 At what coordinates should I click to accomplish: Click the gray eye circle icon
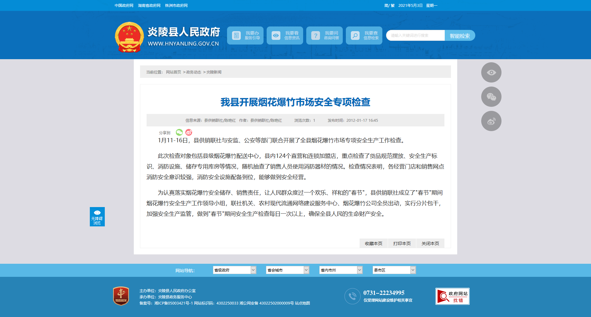click(491, 73)
